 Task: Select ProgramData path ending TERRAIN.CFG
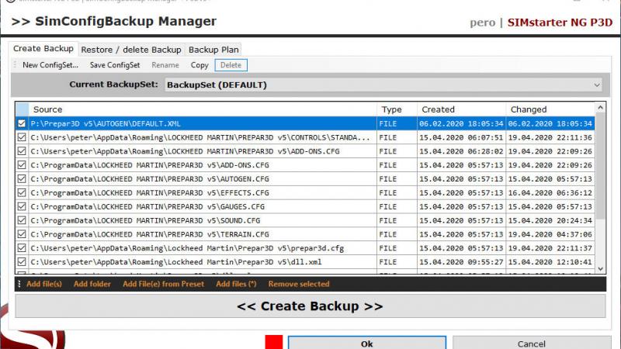point(150,235)
